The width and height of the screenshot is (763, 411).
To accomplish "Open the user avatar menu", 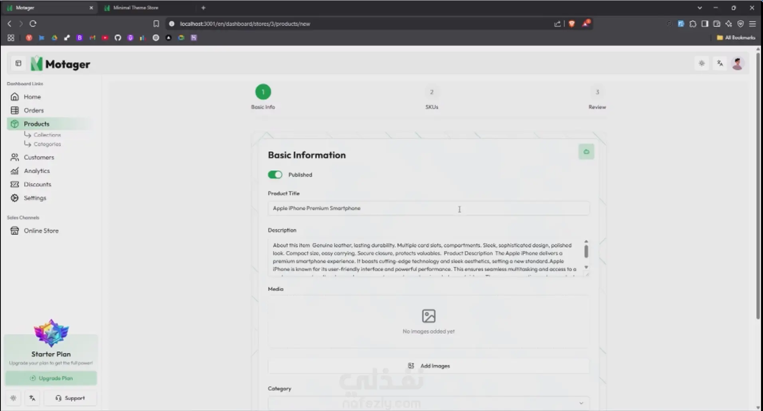I will [x=737, y=63].
